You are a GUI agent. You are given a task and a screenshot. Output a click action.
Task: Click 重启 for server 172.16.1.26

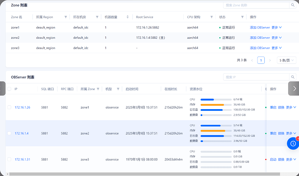pyautogui.click(x=273, y=107)
